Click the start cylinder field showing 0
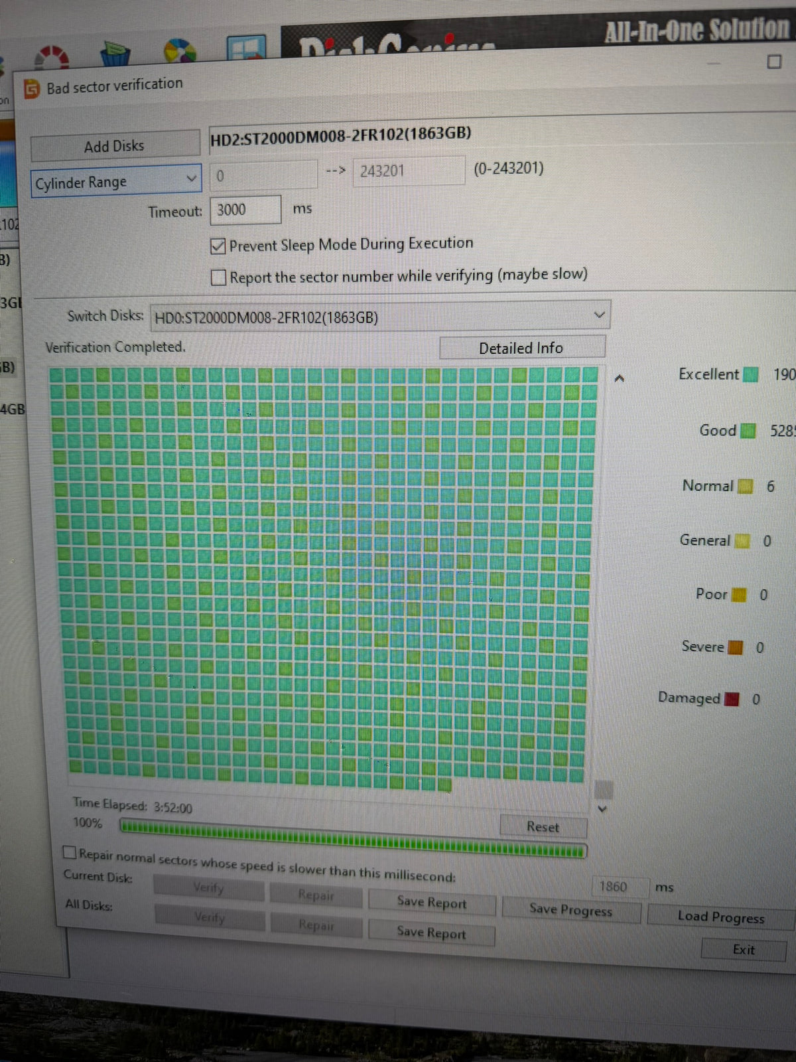The image size is (796, 1062). click(x=264, y=175)
